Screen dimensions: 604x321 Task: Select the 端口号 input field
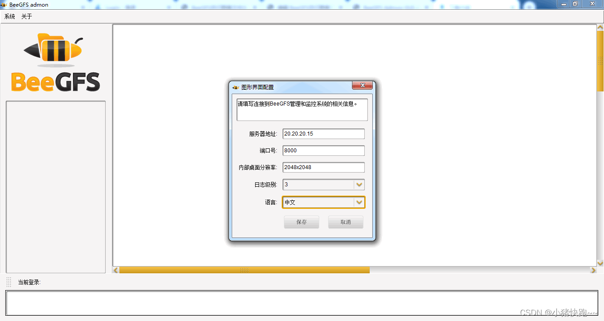[x=323, y=150]
